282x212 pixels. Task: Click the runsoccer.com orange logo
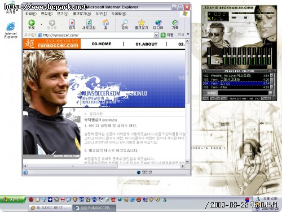(x=52, y=44)
